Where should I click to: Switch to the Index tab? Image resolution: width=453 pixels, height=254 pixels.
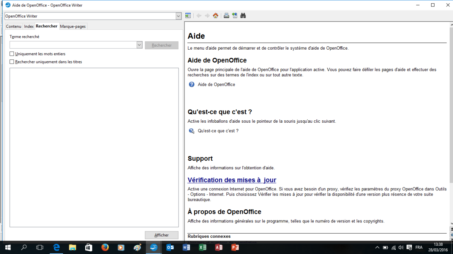[x=29, y=26]
